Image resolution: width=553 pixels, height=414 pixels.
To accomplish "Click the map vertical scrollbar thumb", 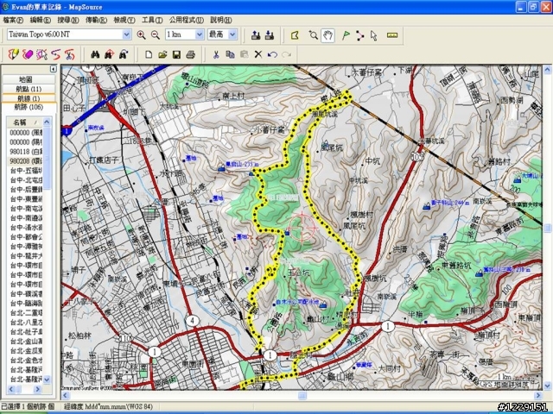I will pos(547,228).
